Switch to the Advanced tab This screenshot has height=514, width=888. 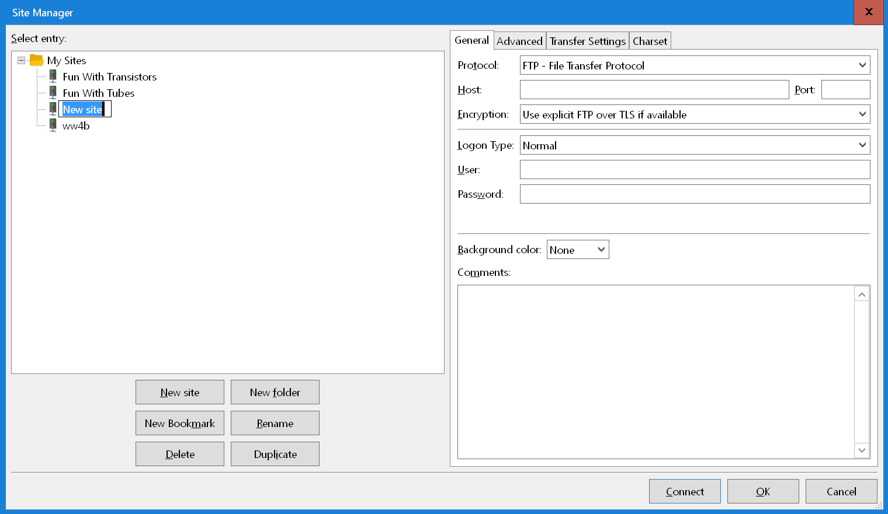pos(519,41)
